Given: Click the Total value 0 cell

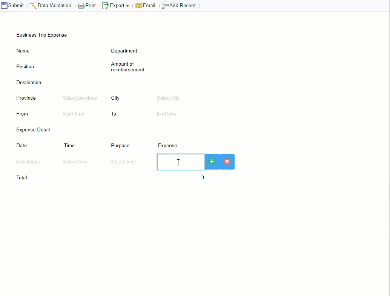Looking at the screenshot, I should tap(203, 178).
